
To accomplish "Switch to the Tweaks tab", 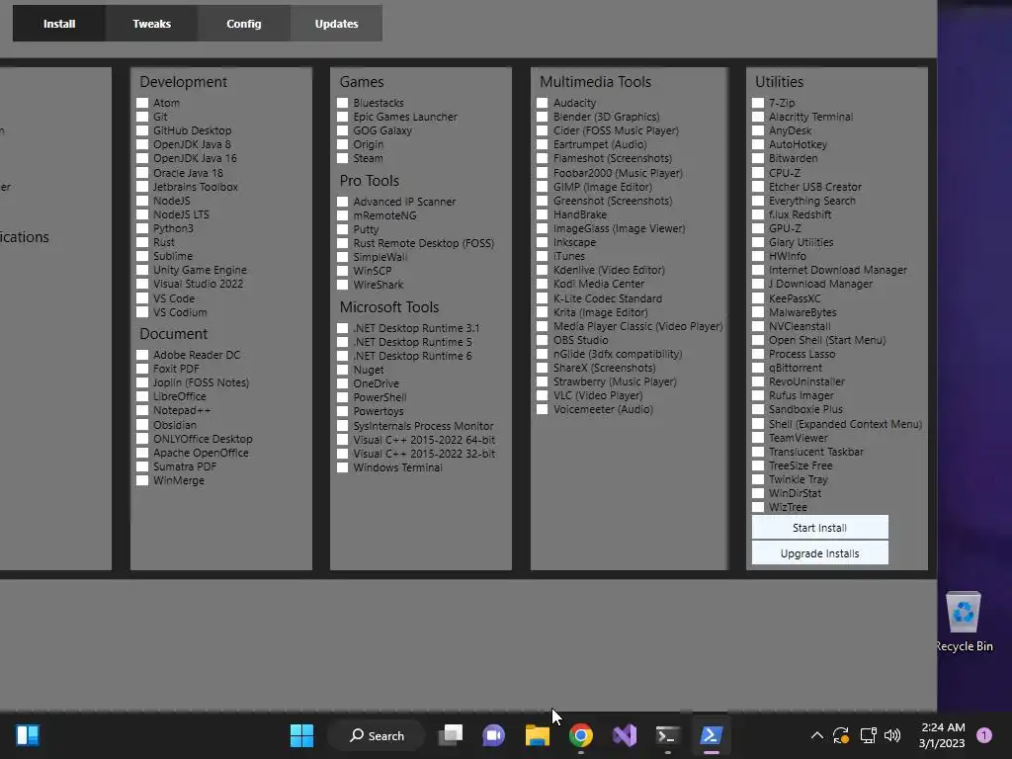I will click(151, 24).
